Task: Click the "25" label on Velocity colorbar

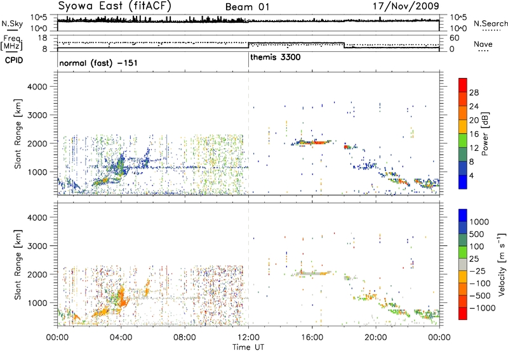Action: pos(474,258)
